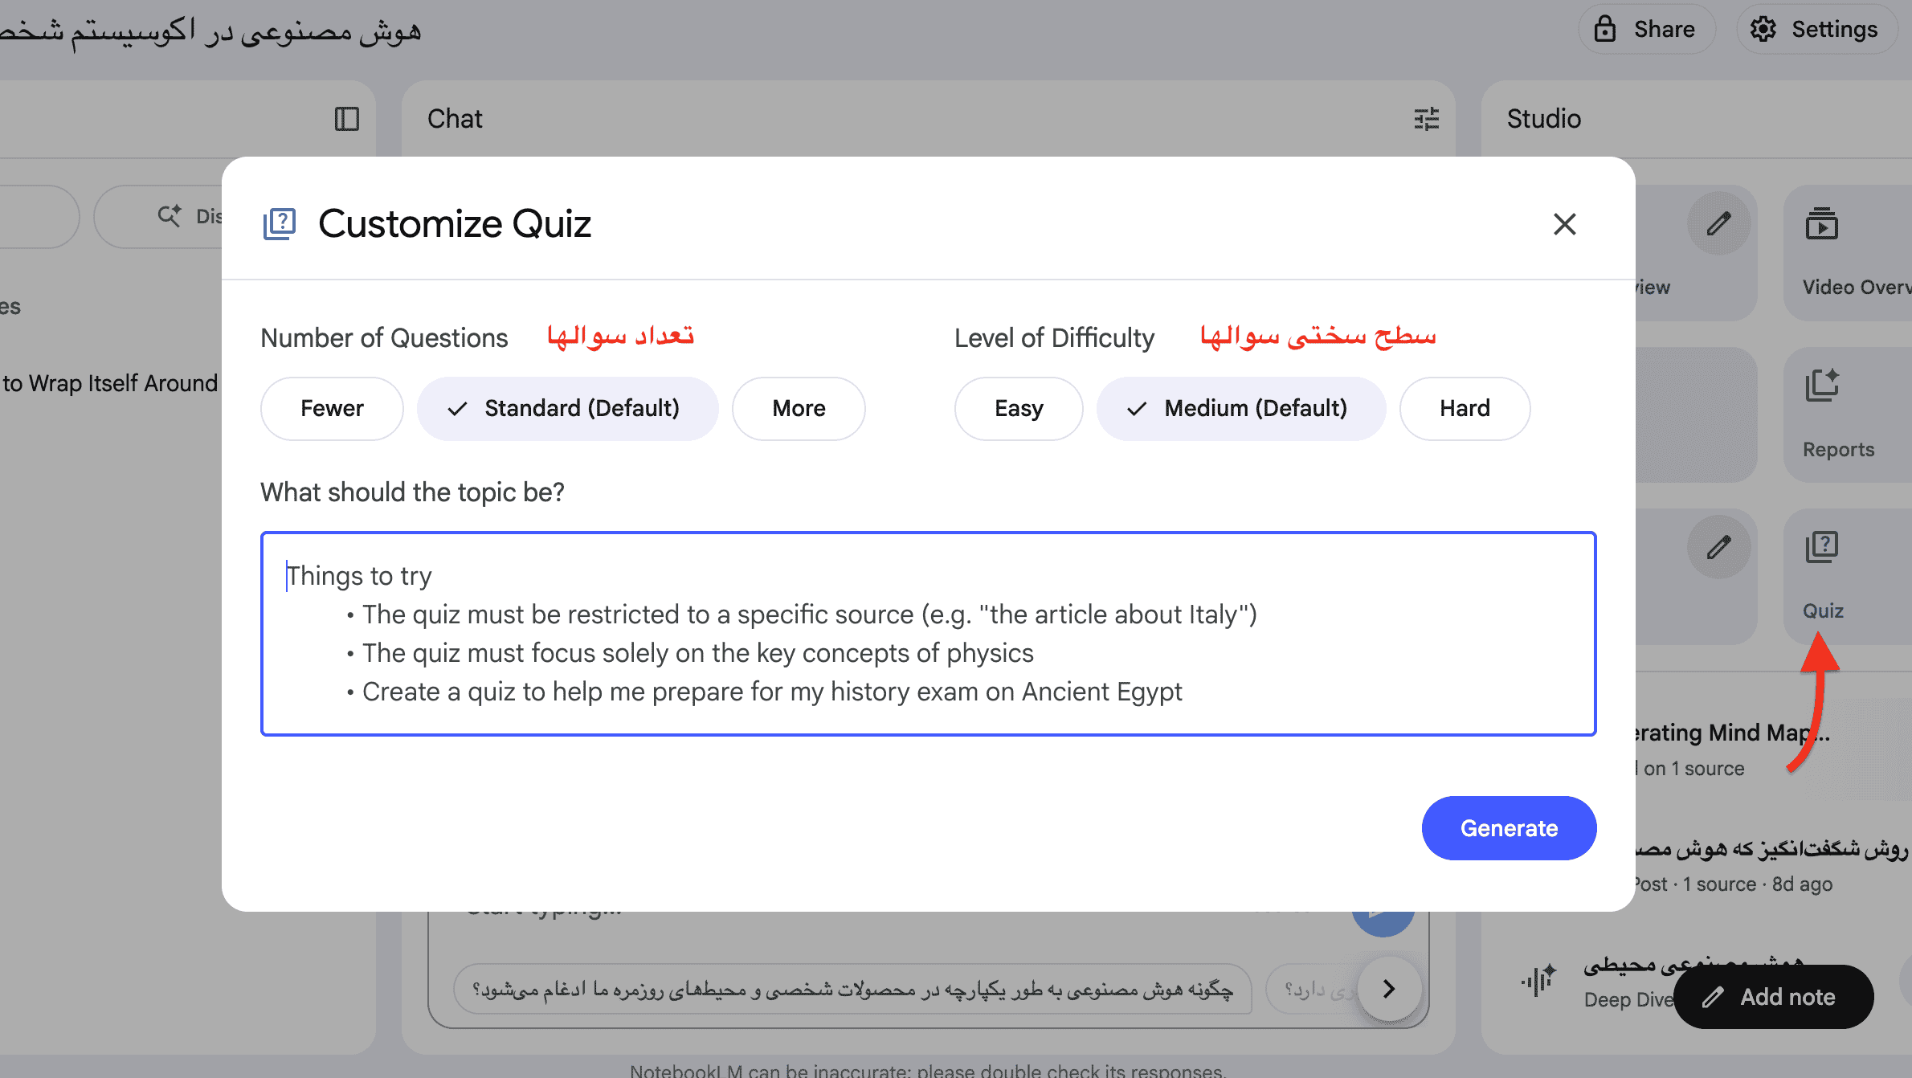
Task: Click the Add note button
Action: click(1773, 997)
